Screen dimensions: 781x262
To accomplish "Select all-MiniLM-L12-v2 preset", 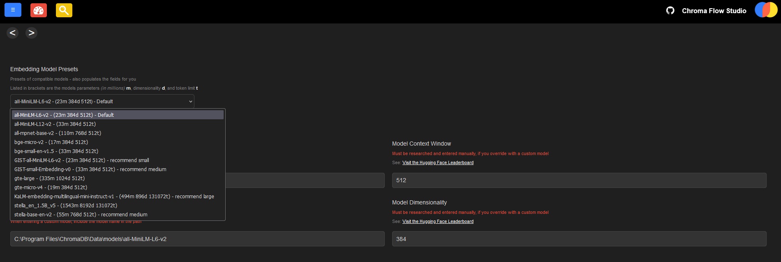I will (118, 124).
